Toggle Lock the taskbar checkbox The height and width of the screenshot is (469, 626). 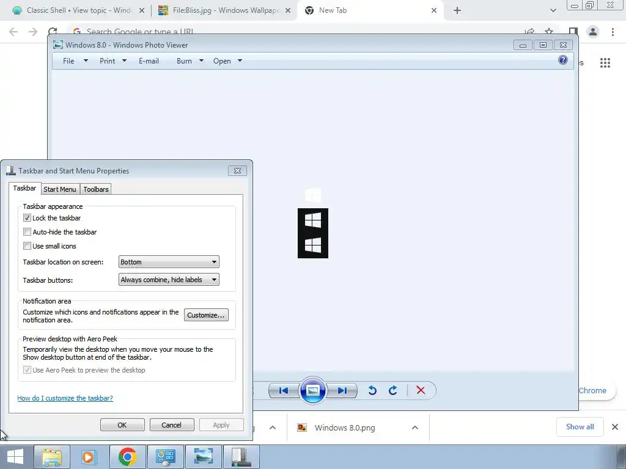click(27, 218)
